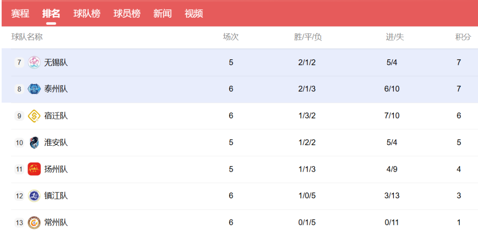
Task: Click the 泰州队 team logo
Action: (x=34, y=89)
